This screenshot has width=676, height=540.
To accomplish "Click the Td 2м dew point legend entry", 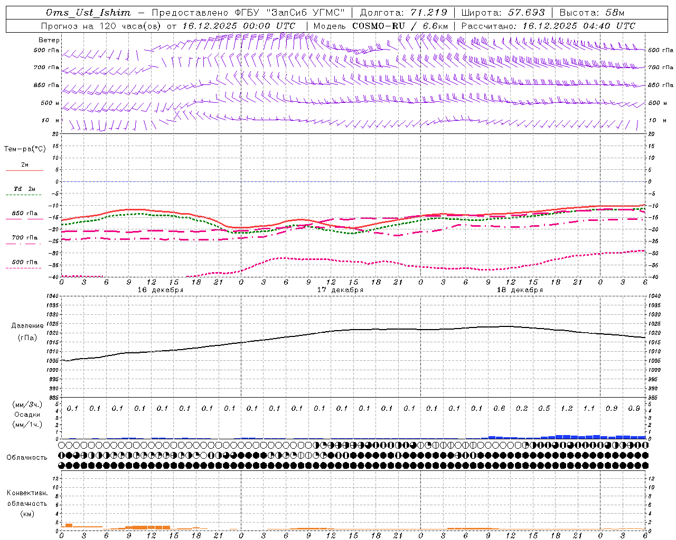I will click(25, 189).
